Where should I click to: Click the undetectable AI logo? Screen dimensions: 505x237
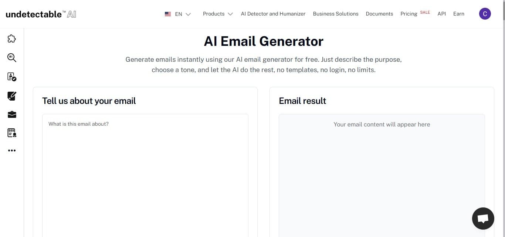coord(41,14)
